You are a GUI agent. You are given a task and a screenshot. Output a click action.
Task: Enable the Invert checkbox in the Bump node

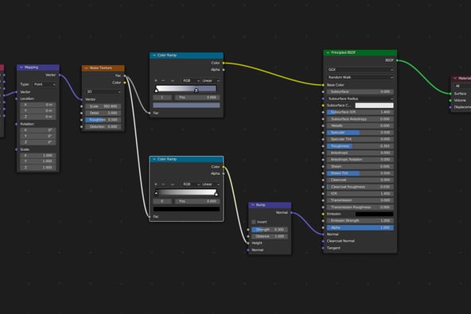pyautogui.click(x=254, y=222)
